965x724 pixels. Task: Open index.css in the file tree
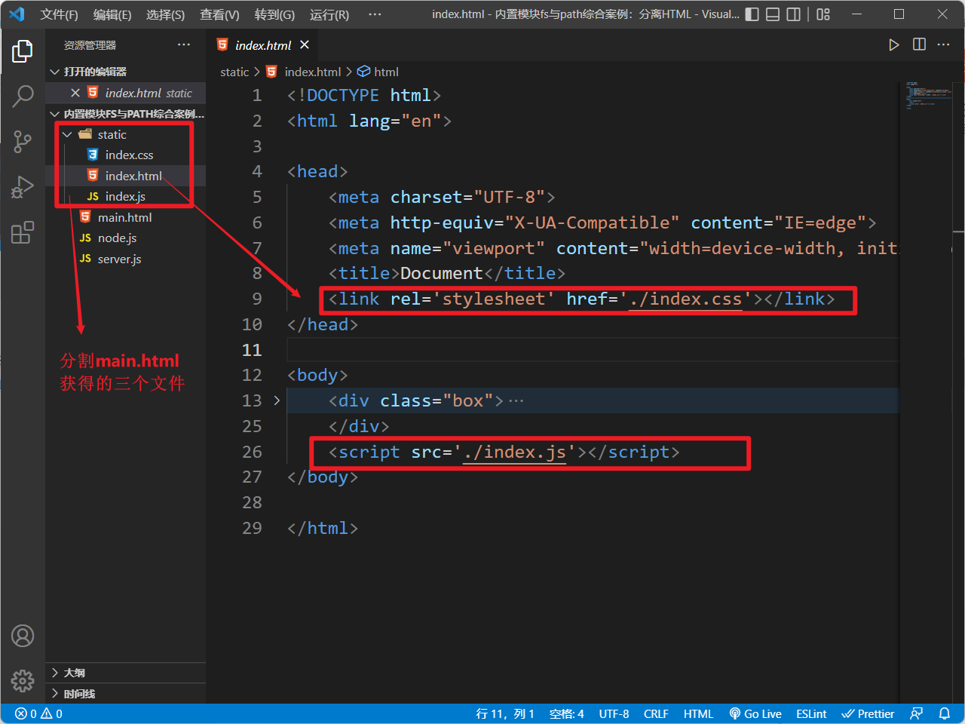click(x=125, y=155)
